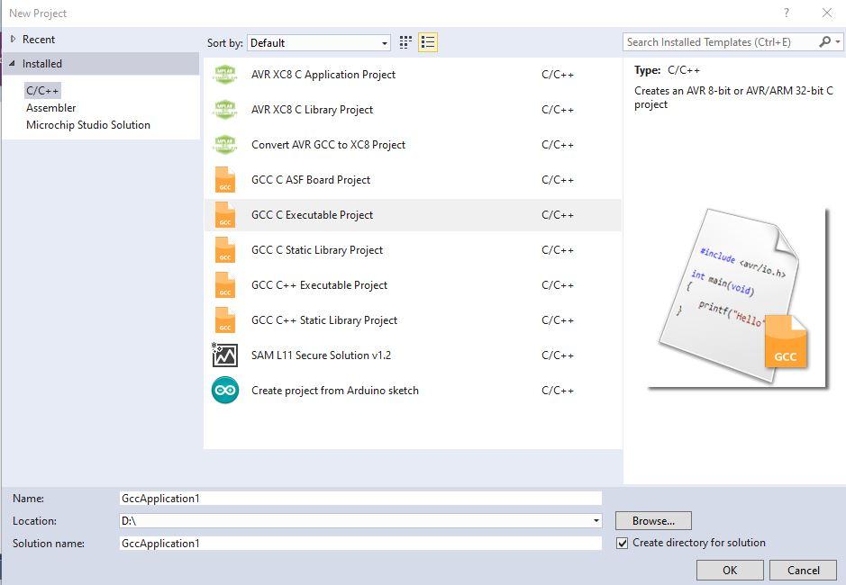Select Convert AVR GCC to XC8 Project

(328, 145)
